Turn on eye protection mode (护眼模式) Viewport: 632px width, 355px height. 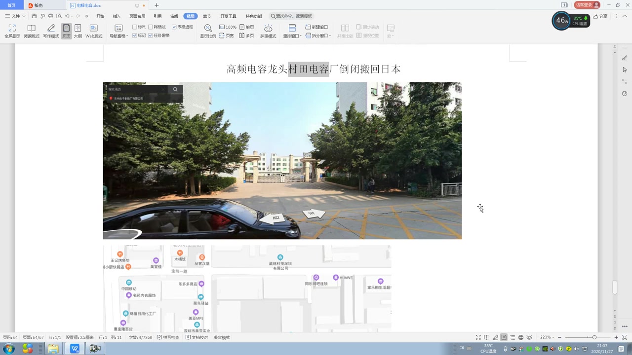coord(268,31)
